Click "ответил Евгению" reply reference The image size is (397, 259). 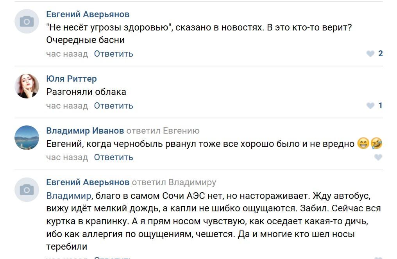163,130
